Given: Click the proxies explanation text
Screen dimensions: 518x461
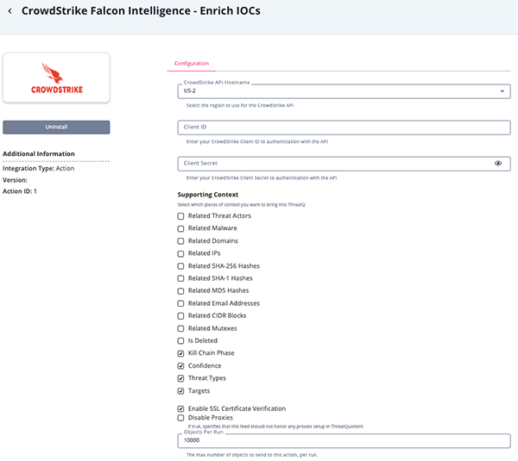Looking at the screenshot, I should click(x=275, y=427).
